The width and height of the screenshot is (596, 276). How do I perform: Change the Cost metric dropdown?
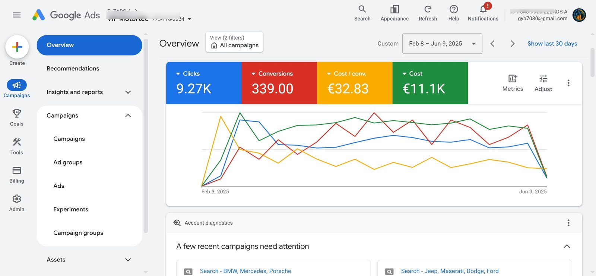pyautogui.click(x=412, y=74)
